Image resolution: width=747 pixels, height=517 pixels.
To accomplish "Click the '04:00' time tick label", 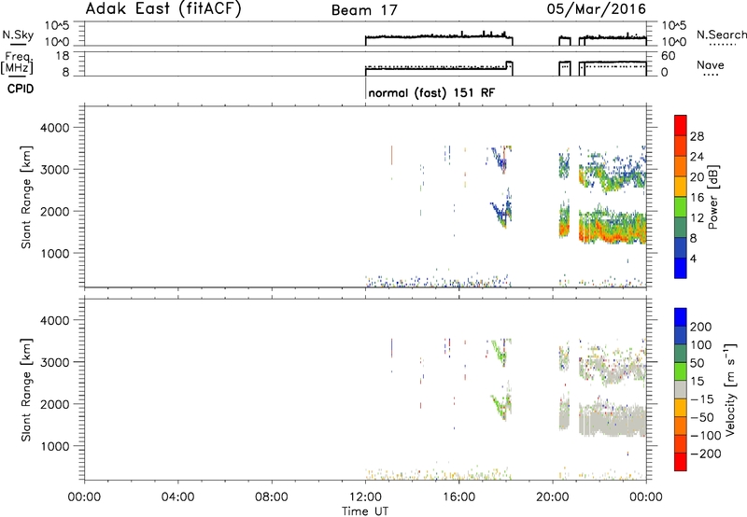I will [178, 497].
